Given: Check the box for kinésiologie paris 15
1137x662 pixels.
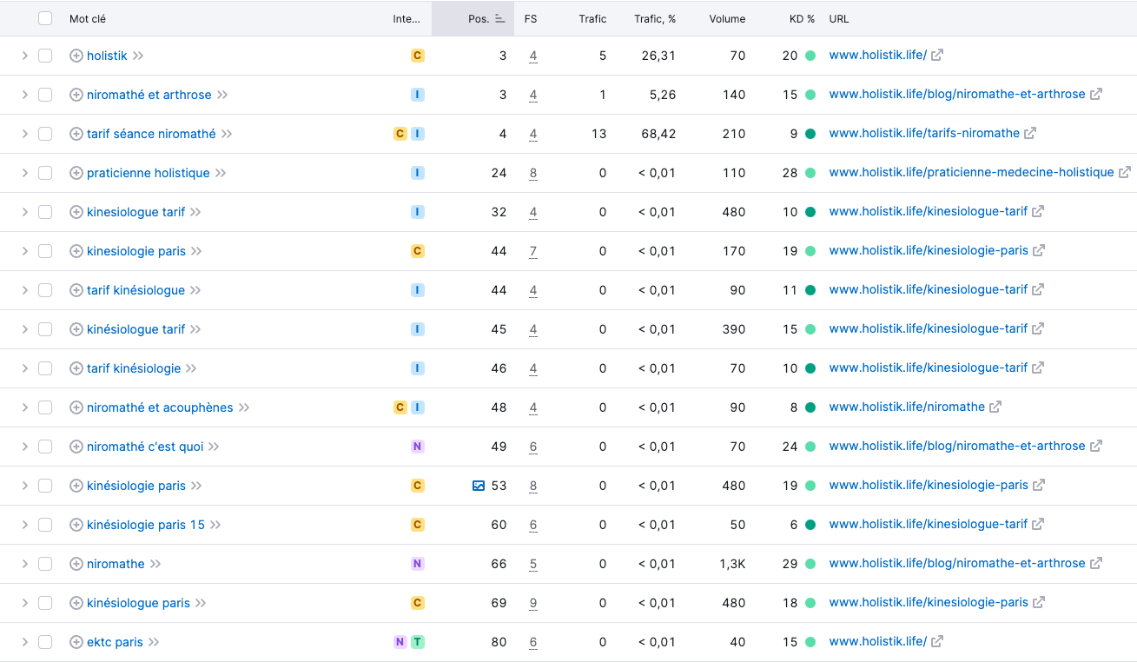Looking at the screenshot, I should (45, 525).
